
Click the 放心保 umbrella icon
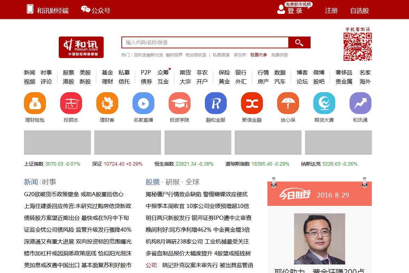pyautogui.click(x=288, y=103)
